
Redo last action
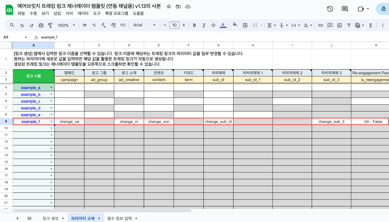31,25
